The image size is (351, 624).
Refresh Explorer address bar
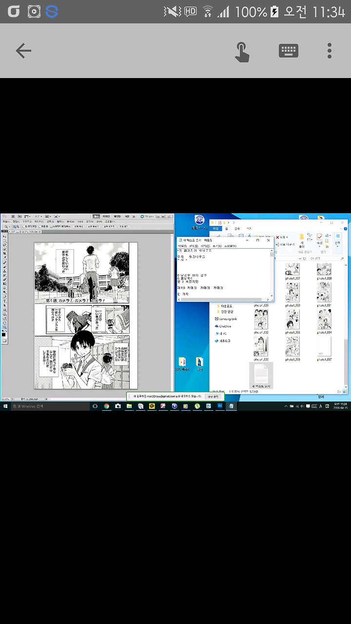[305, 258]
